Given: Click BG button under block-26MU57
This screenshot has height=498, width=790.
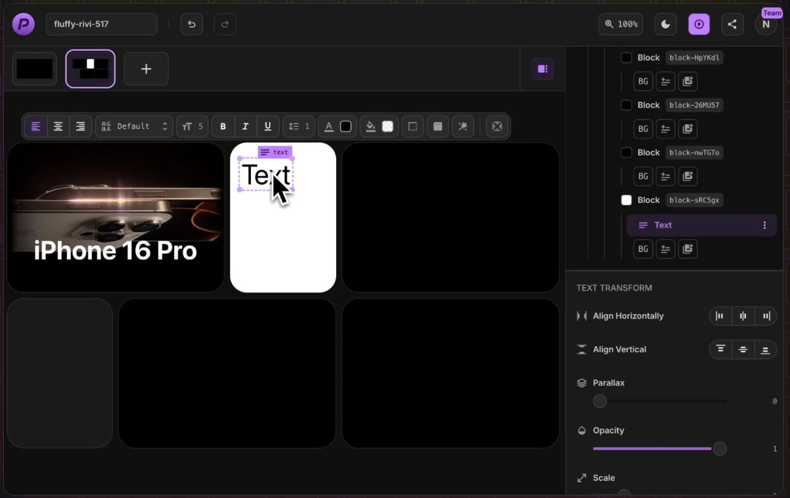Looking at the screenshot, I should tap(643, 129).
